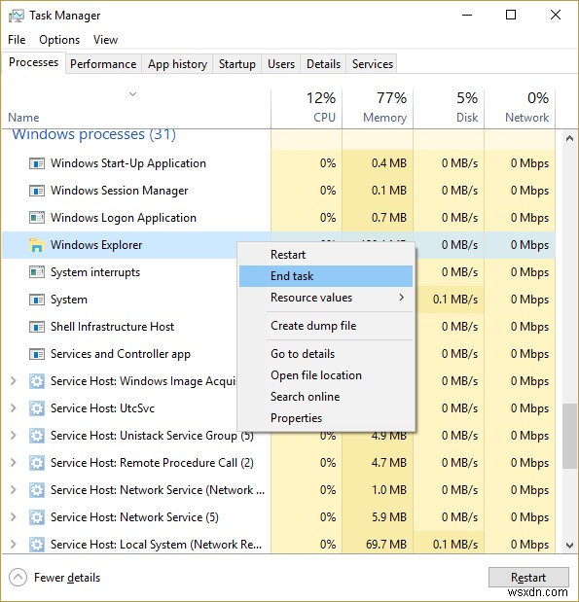Select the Windows Explorer process row
The height and width of the screenshot is (602, 579).
[x=278, y=245]
